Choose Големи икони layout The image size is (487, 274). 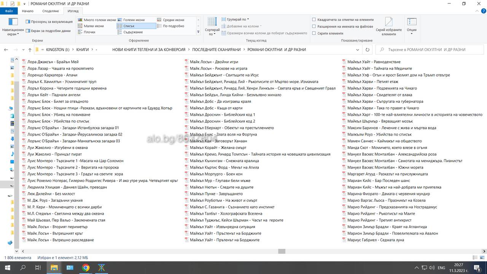click(131, 20)
